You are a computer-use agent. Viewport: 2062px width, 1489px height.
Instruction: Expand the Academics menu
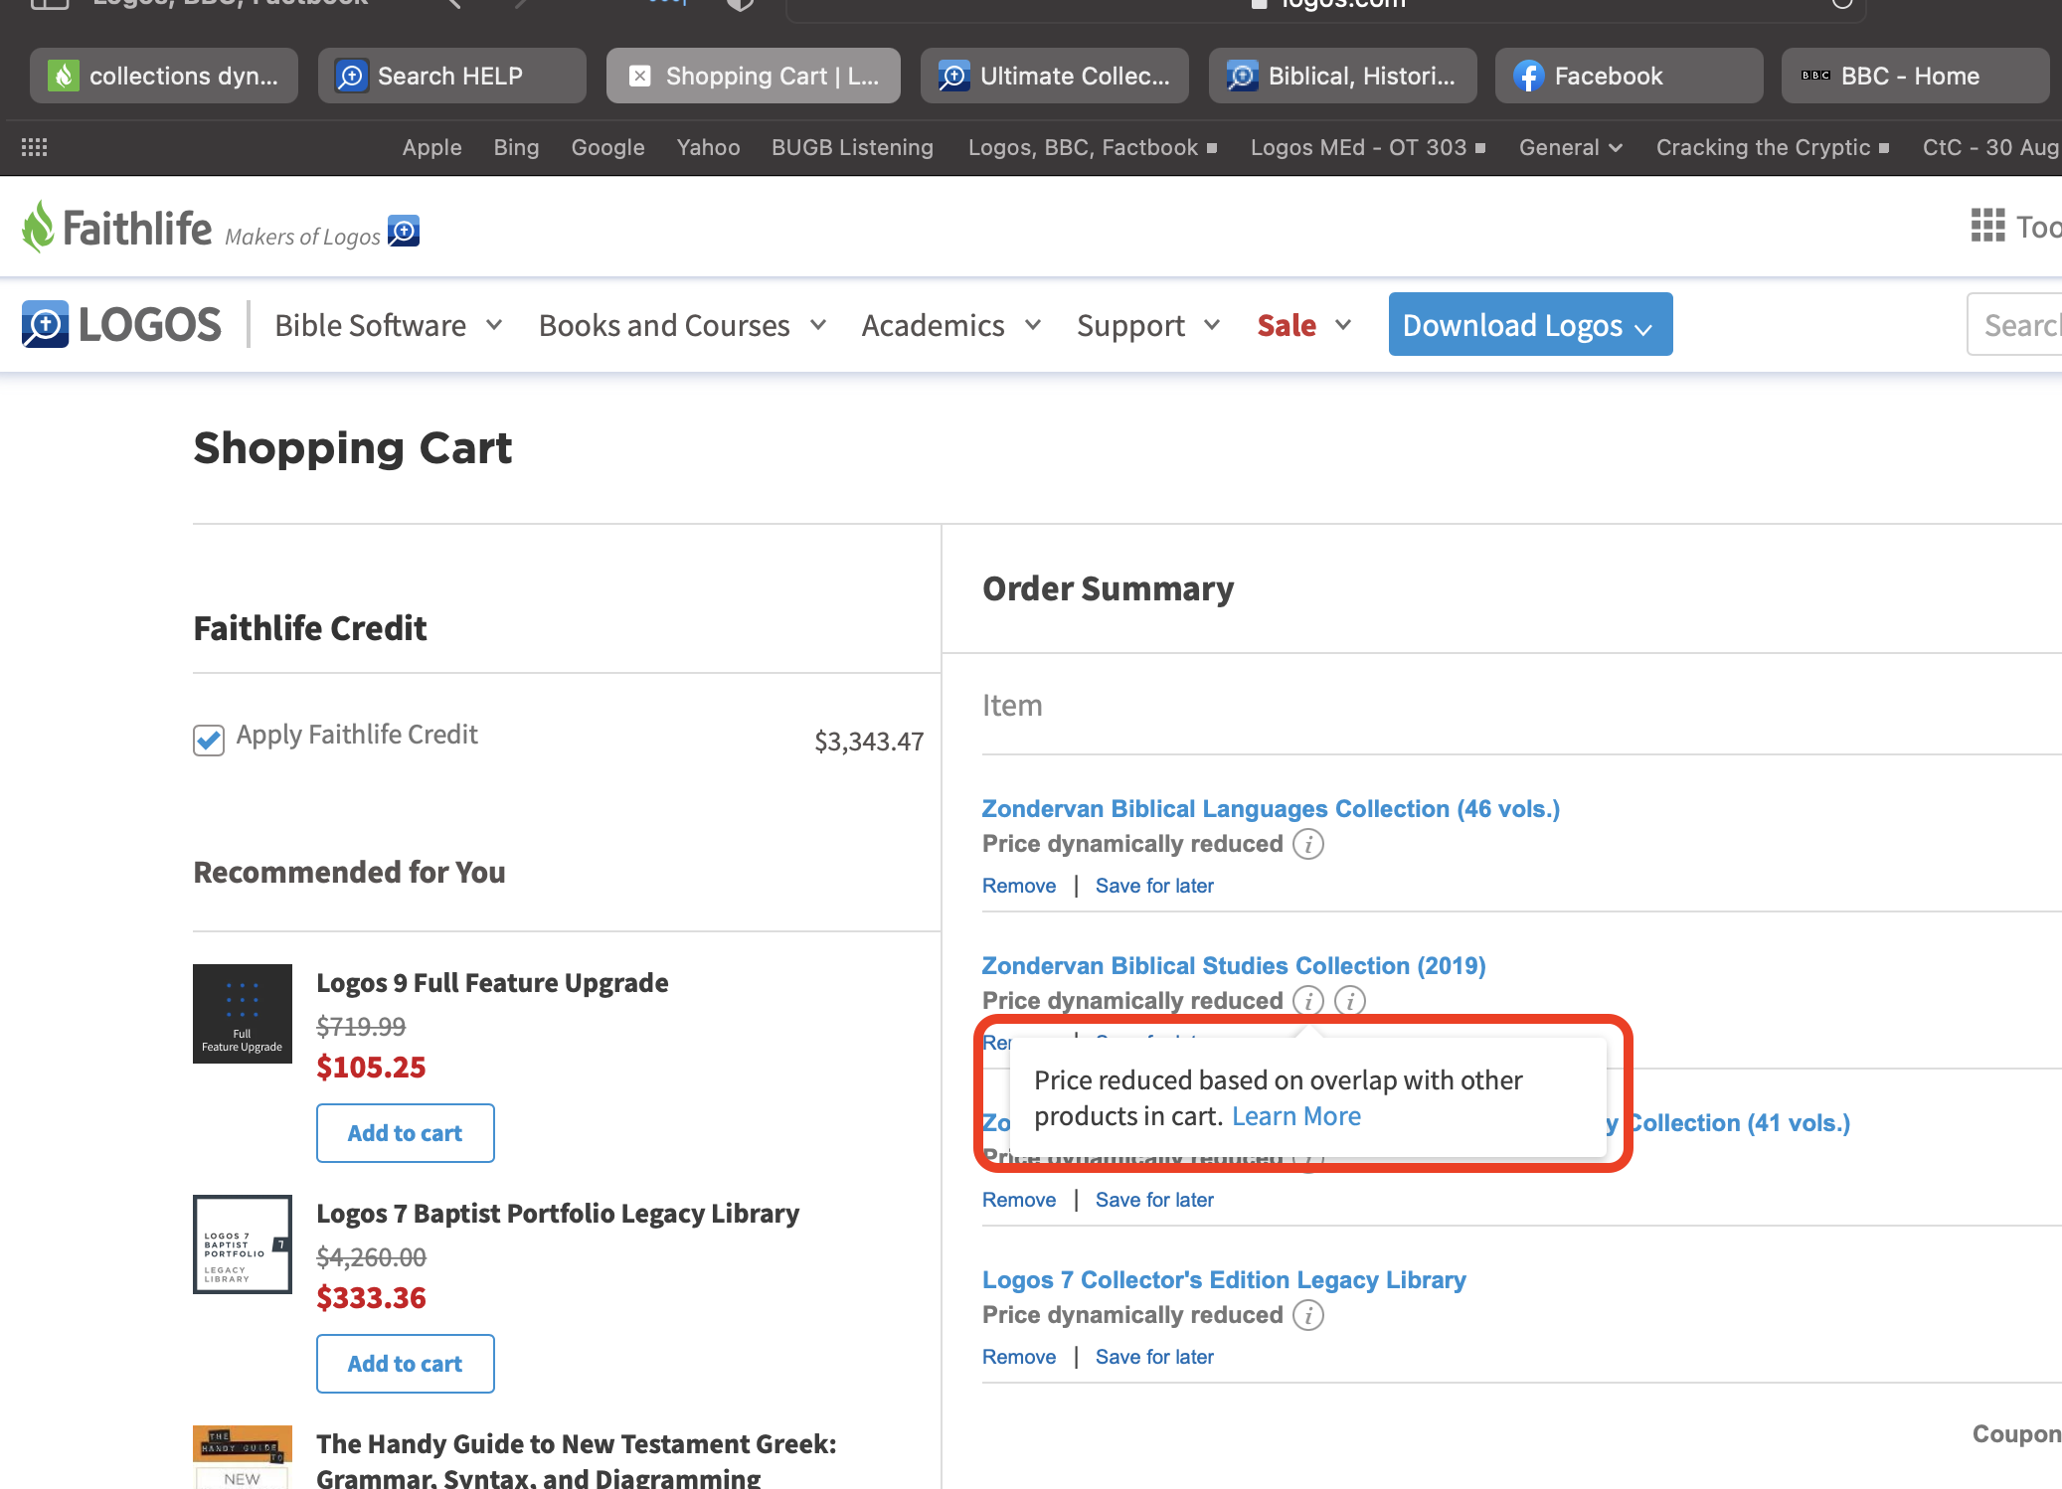coord(951,325)
